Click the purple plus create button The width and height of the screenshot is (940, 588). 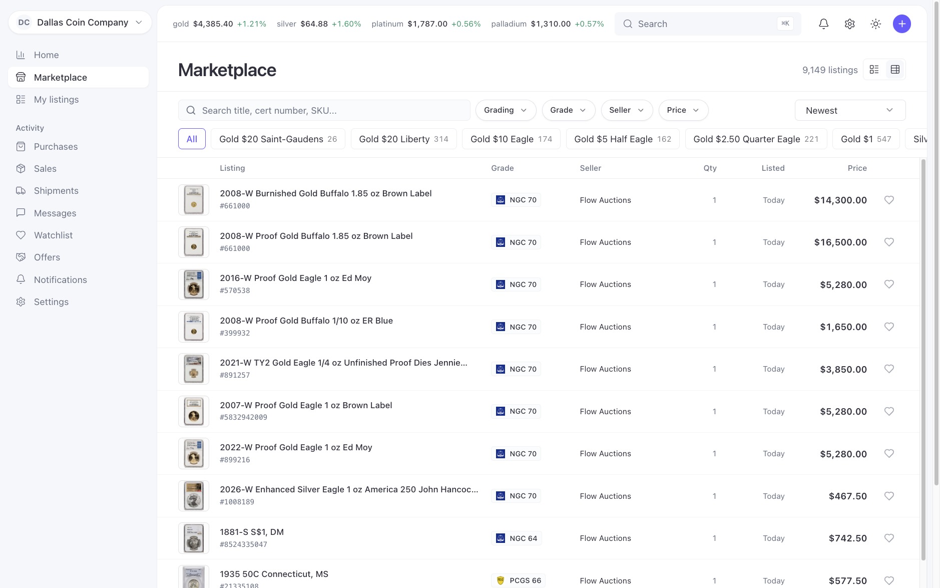901,24
